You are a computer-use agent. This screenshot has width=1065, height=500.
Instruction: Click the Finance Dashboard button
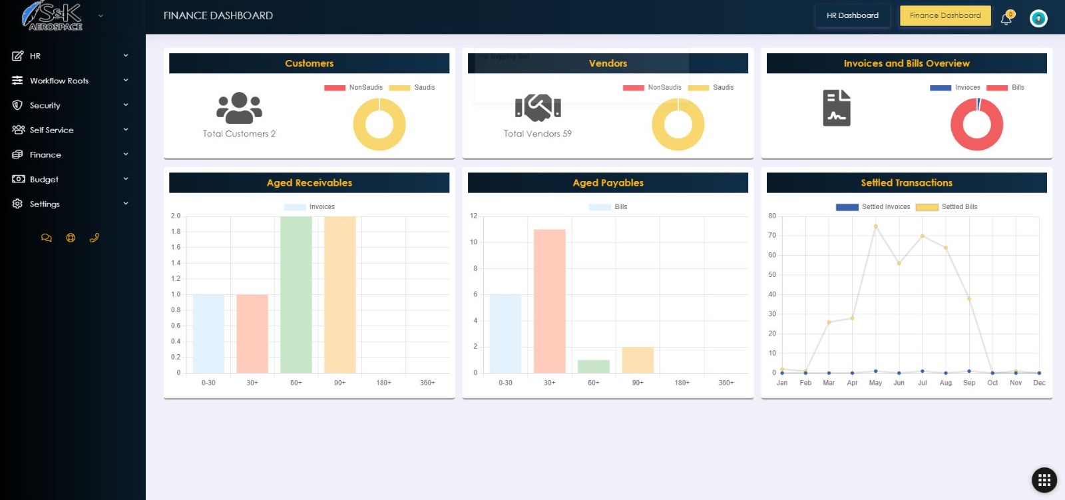945,15
